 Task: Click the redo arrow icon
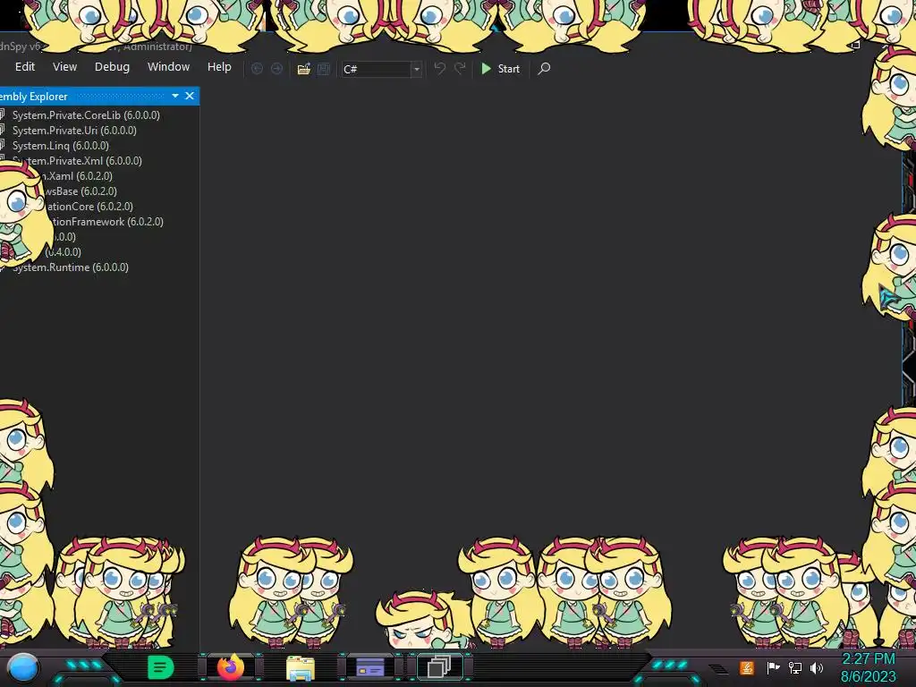461,69
